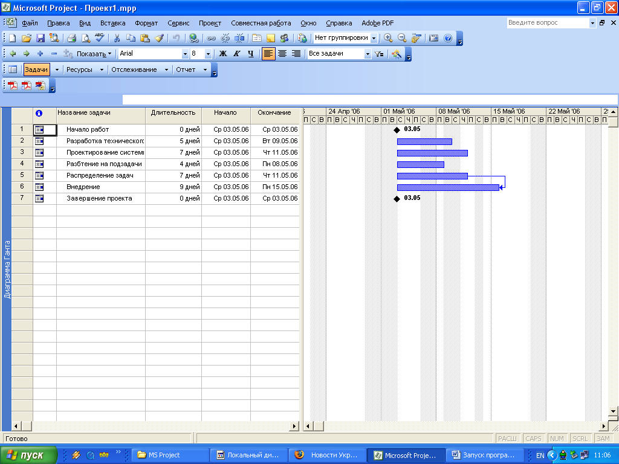The image size is (619, 464).
Task: Click the Go To Selected Task icon
Action: coord(416,38)
